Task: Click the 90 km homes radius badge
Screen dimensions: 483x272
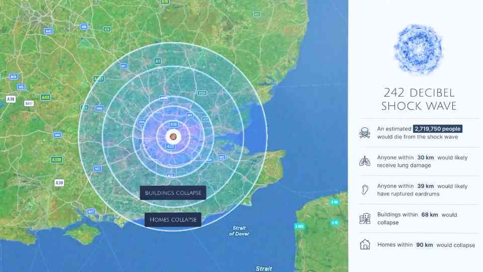Action: tap(424, 245)
